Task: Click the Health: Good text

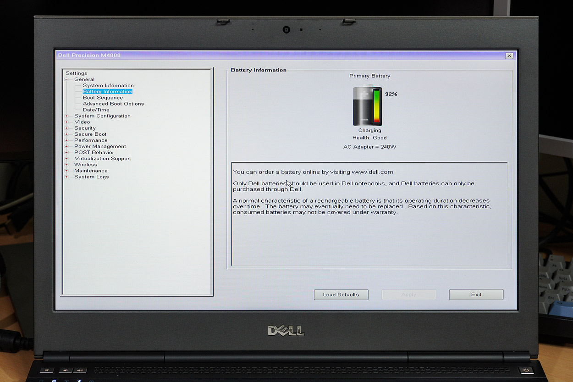Action: click(x=369, y=138)
